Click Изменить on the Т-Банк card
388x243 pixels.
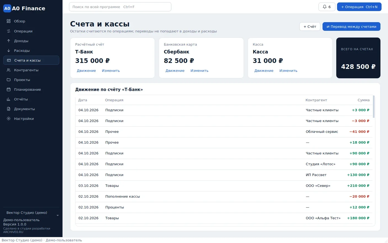(x=111, y=71)
